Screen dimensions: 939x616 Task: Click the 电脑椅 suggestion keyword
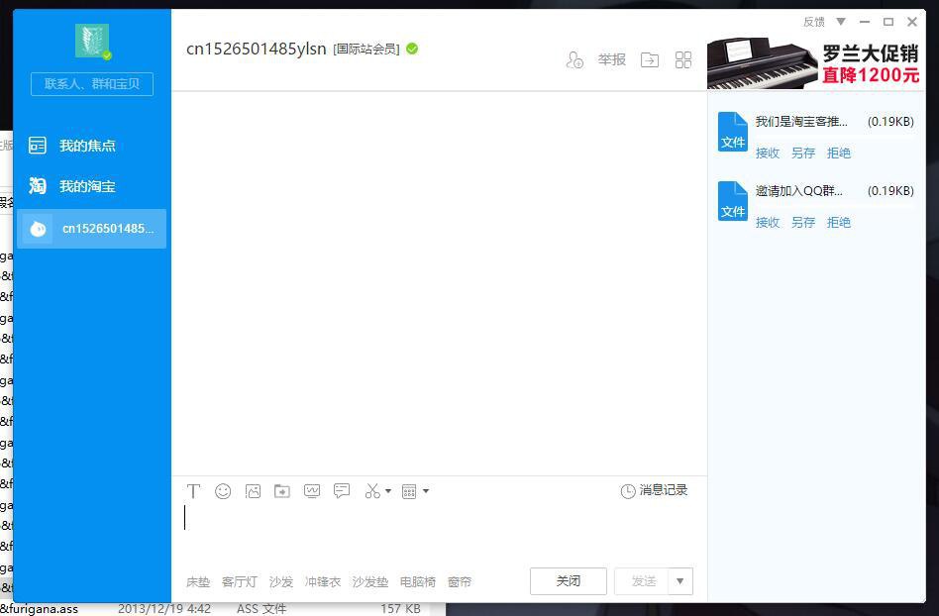pos(417,582)
